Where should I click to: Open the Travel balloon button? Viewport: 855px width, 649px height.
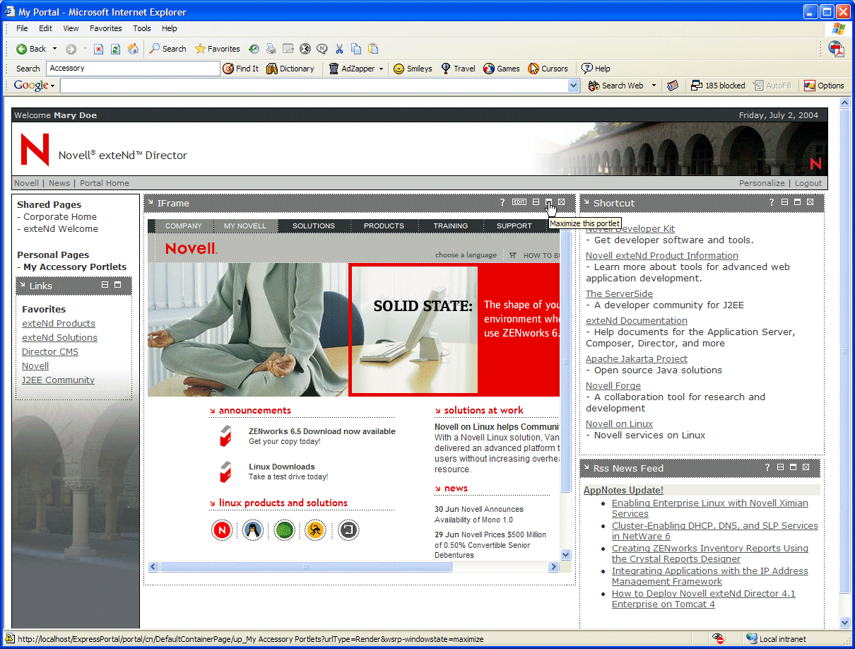coord(458,69)
